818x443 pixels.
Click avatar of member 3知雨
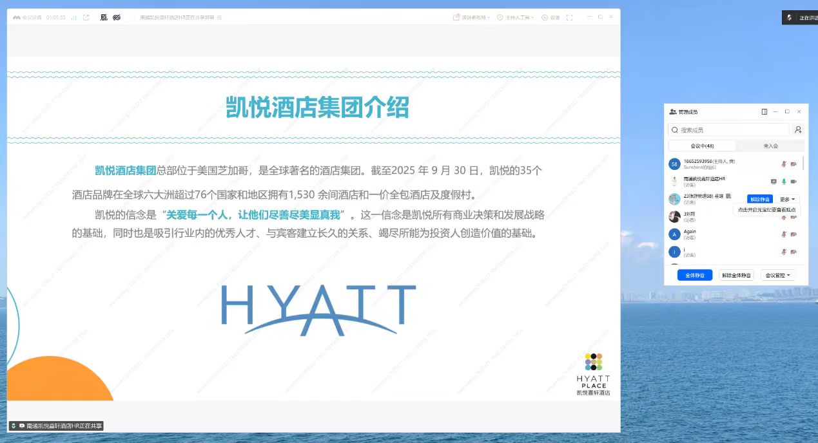[x=674, y=216]
